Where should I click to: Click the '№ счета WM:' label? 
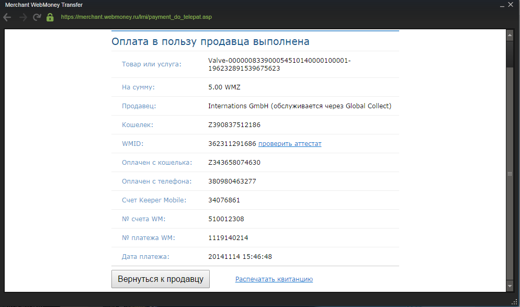143,219
